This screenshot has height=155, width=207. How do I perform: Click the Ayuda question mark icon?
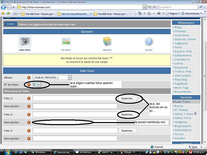point(149,41)
